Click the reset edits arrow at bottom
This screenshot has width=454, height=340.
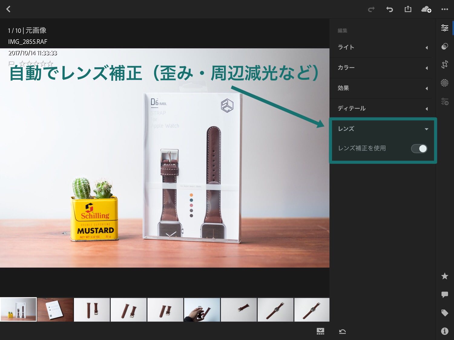[342, 332]
